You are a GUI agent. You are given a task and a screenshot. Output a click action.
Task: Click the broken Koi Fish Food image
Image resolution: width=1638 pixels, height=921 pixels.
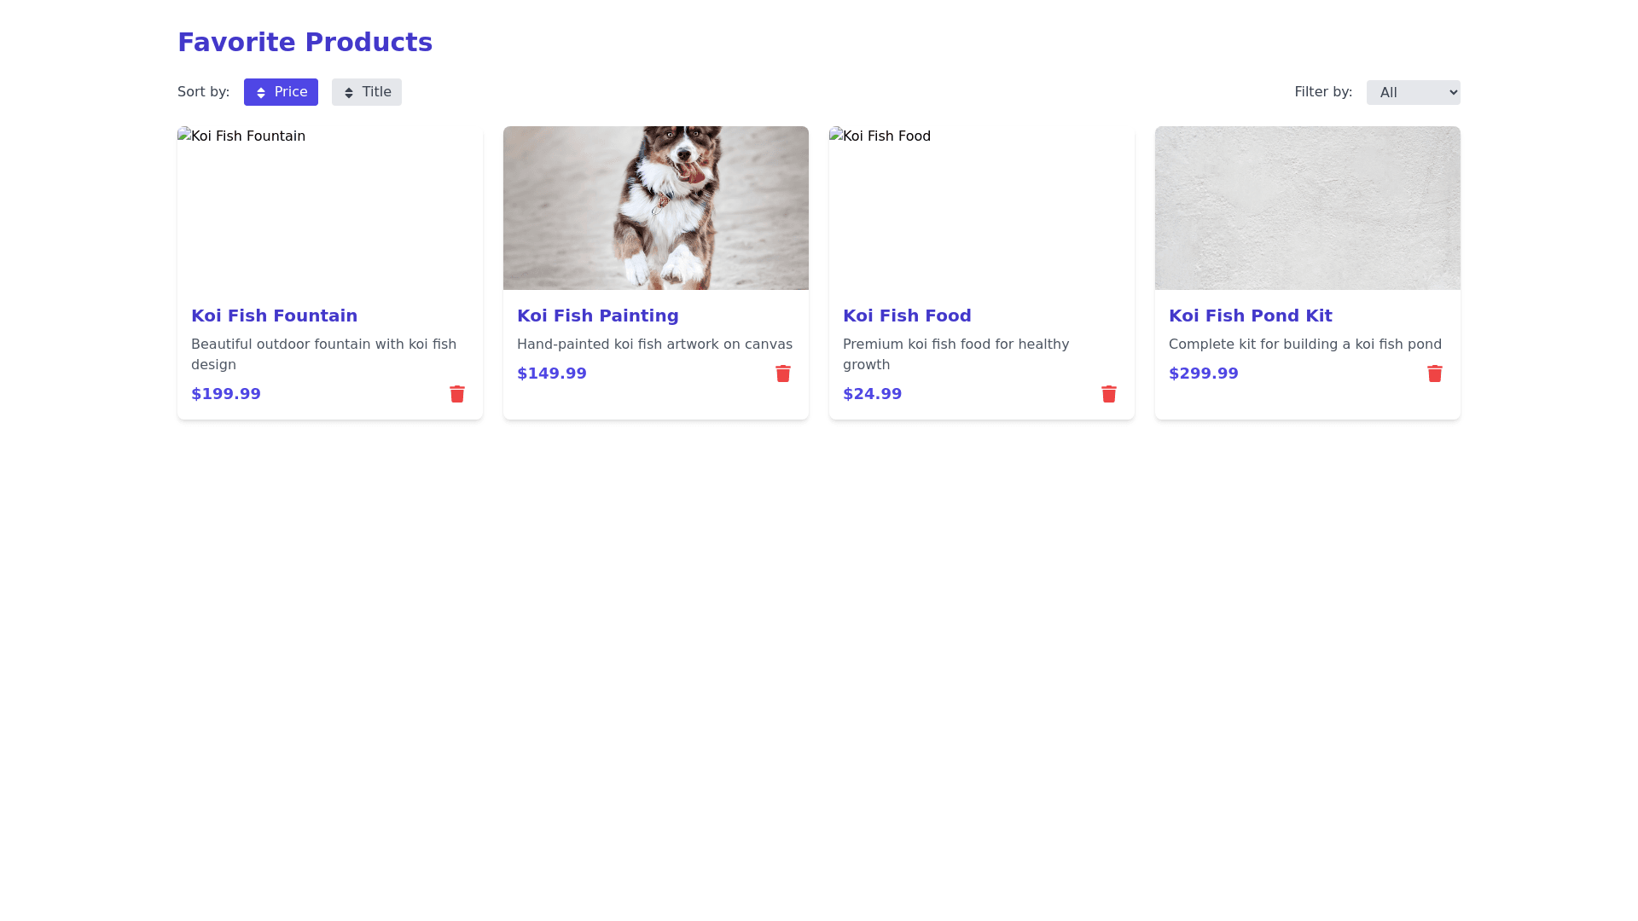(981, 208)
